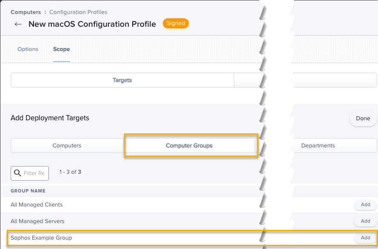Select the Computer Groups tab
The image size is (378, 249).
[x=189, y=146]
